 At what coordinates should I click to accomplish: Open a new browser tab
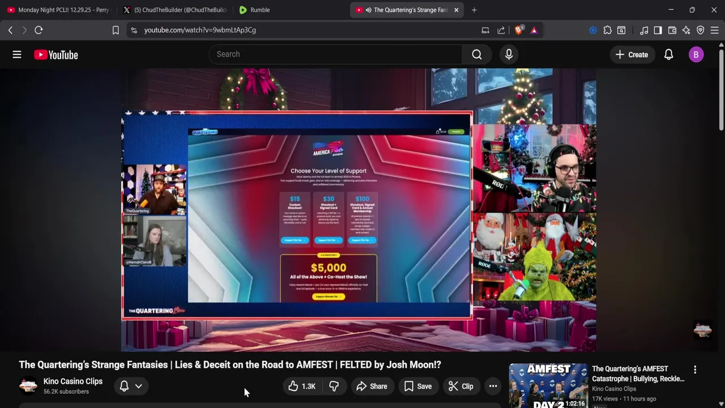point(474,10)
